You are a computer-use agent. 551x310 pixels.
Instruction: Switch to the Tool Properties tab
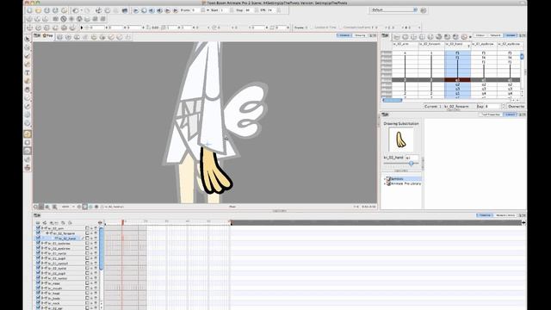point(491,115)
